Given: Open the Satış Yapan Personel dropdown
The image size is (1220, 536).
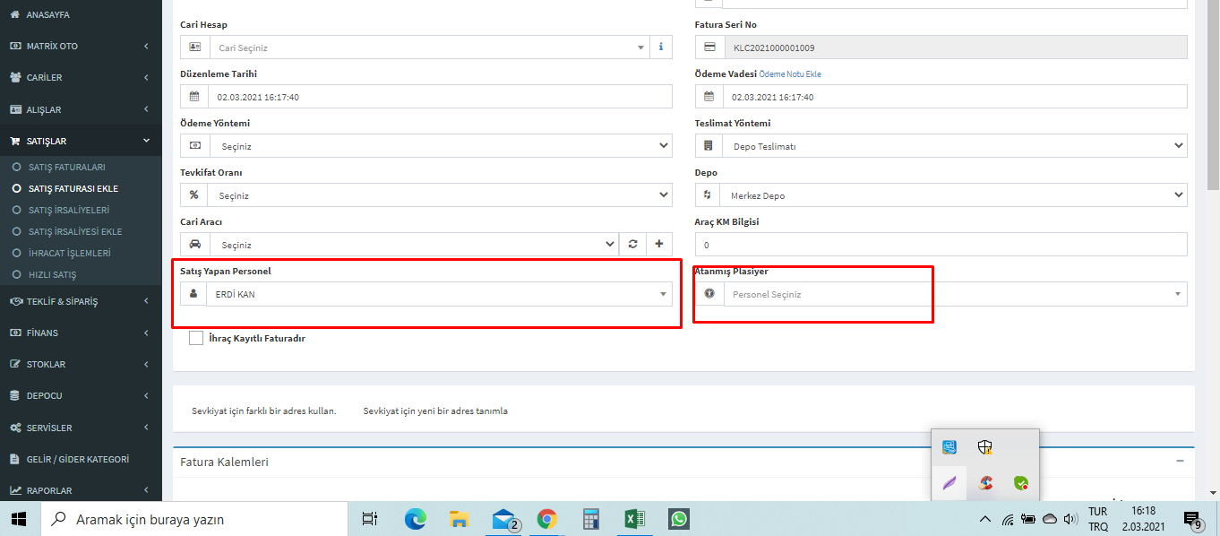Looking at the screenshot, I should point(439,294).
